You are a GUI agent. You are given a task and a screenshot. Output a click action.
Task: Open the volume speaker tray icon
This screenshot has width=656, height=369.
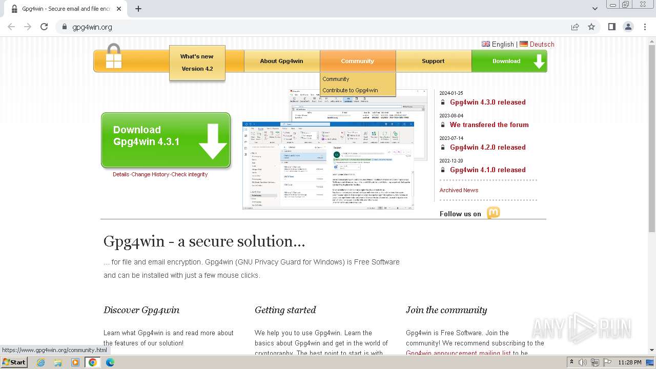pyautogui.click(x=583, y=362)
